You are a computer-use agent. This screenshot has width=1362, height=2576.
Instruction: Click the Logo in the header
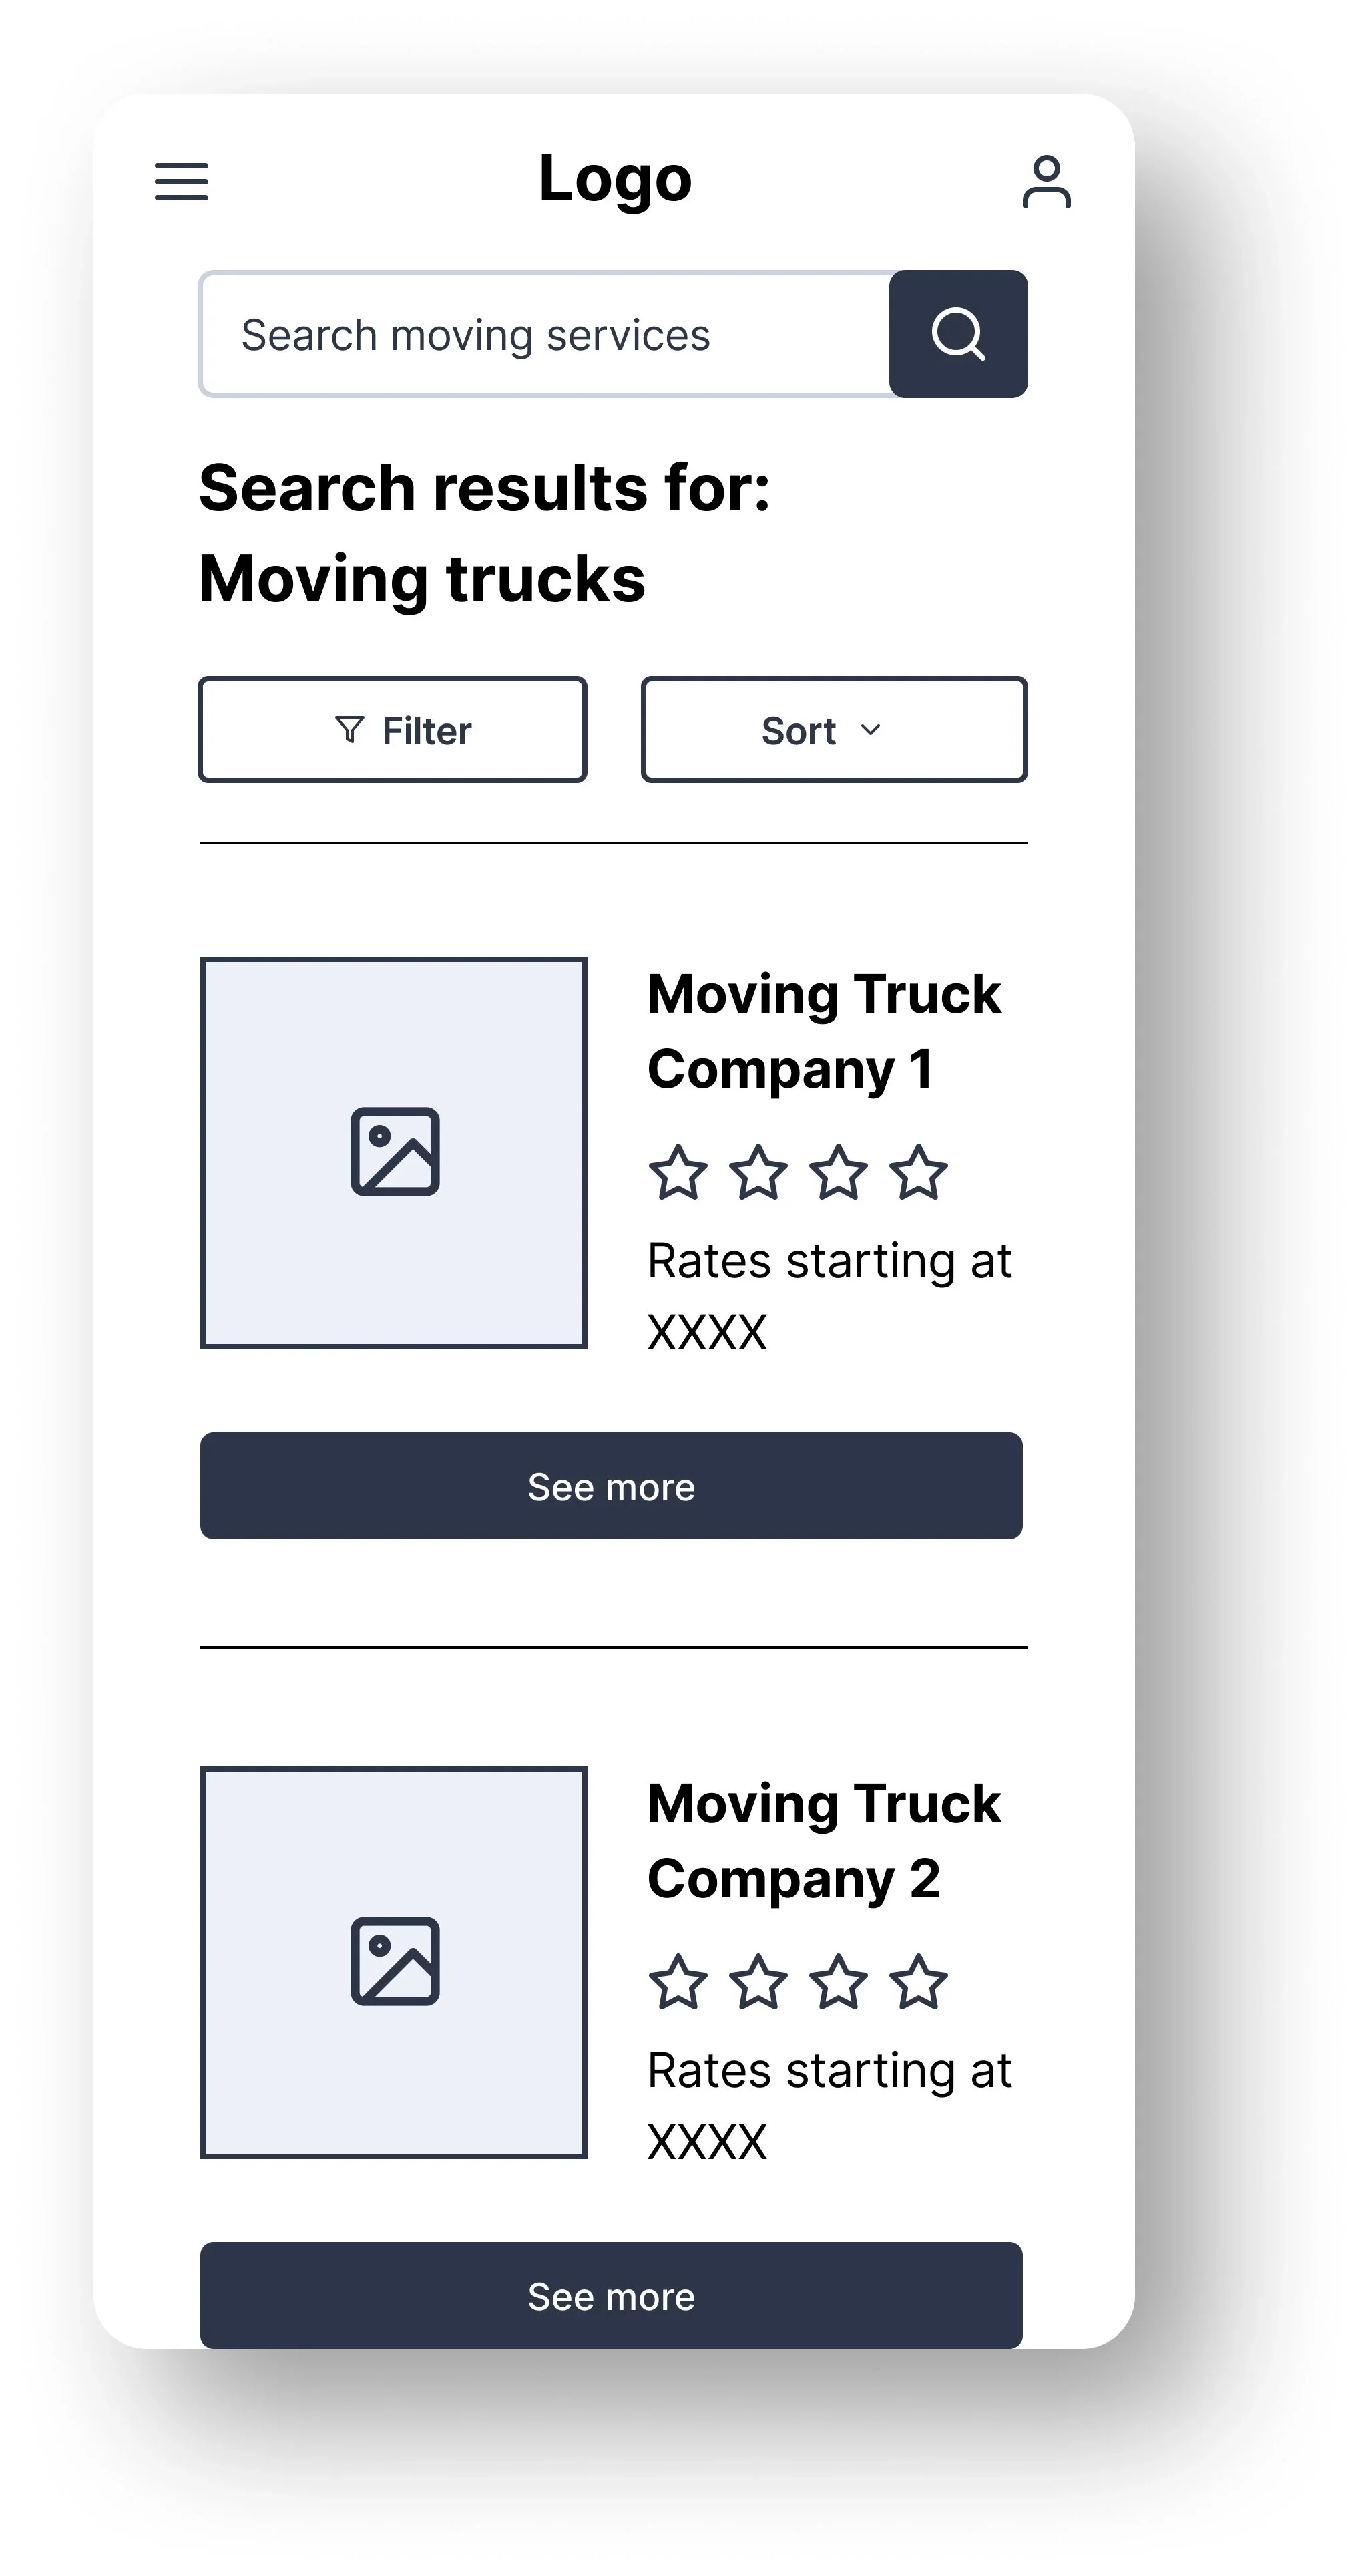[x=614, y=179]
